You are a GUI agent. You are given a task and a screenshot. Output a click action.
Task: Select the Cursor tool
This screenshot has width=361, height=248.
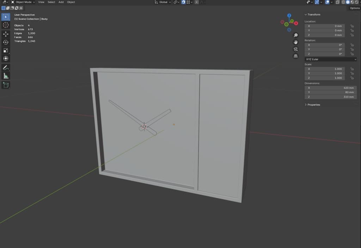[x=6, y=25]
